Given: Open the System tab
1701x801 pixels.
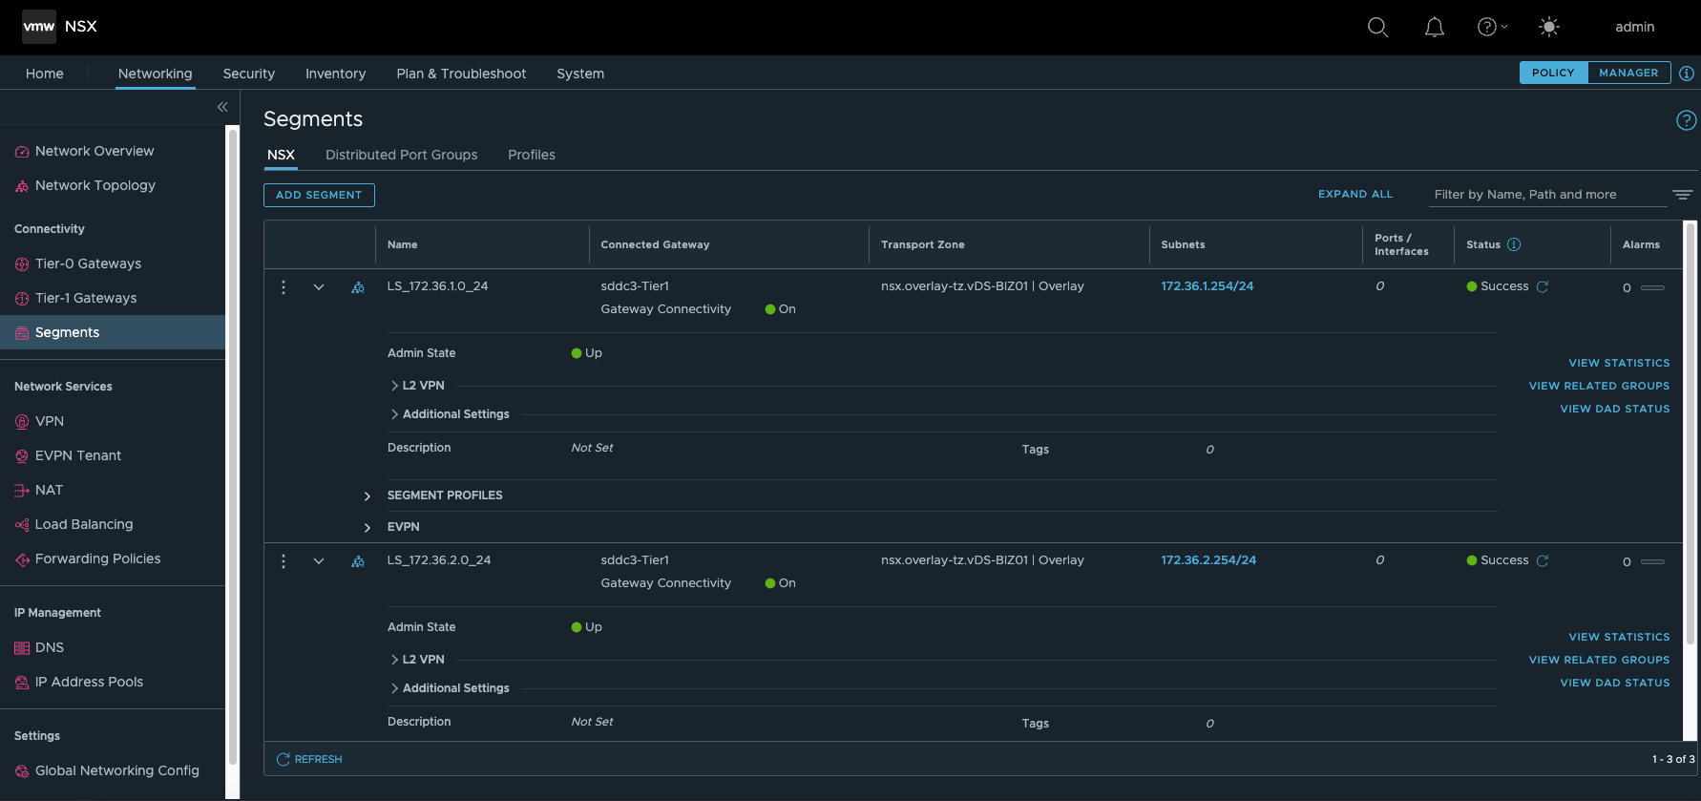Looking at the screenshot, I should 580,74.
